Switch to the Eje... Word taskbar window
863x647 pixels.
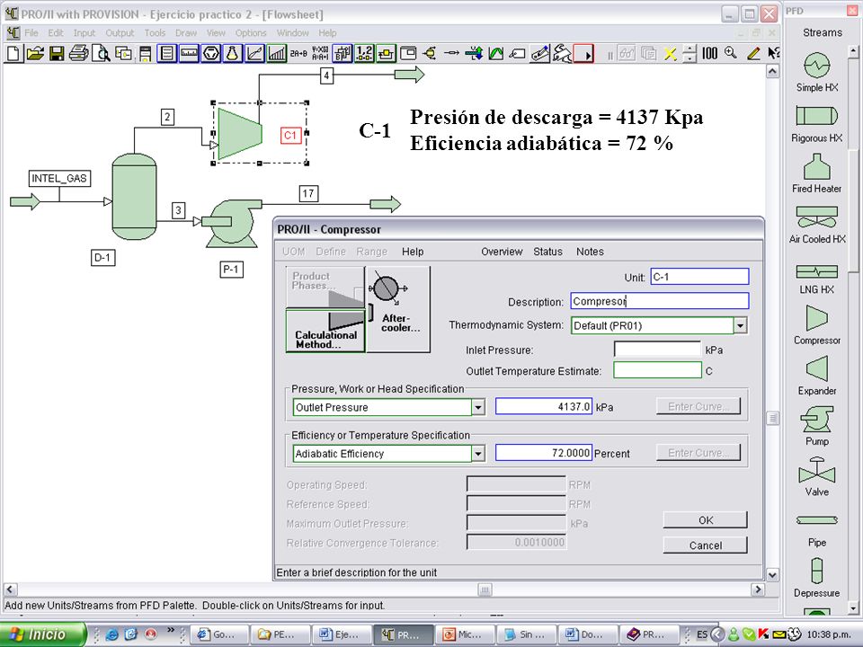pos(340,634)
